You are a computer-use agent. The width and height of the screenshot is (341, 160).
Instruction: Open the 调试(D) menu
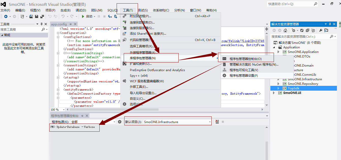(x=81, y=10)
